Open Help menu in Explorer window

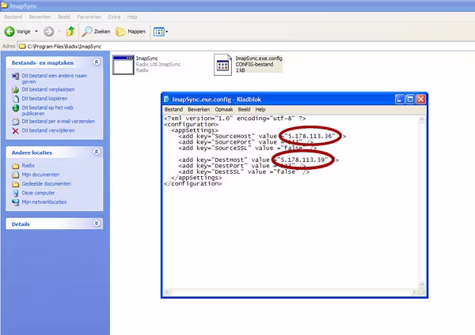coord(131,17)
